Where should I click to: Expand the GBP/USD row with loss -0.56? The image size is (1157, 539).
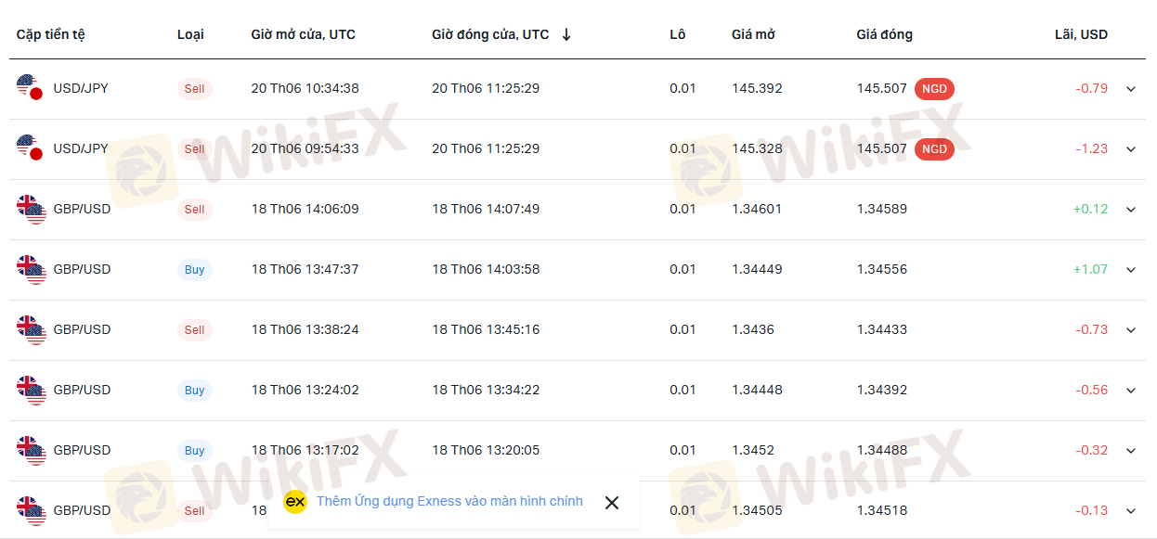(x=1130, y=391)
